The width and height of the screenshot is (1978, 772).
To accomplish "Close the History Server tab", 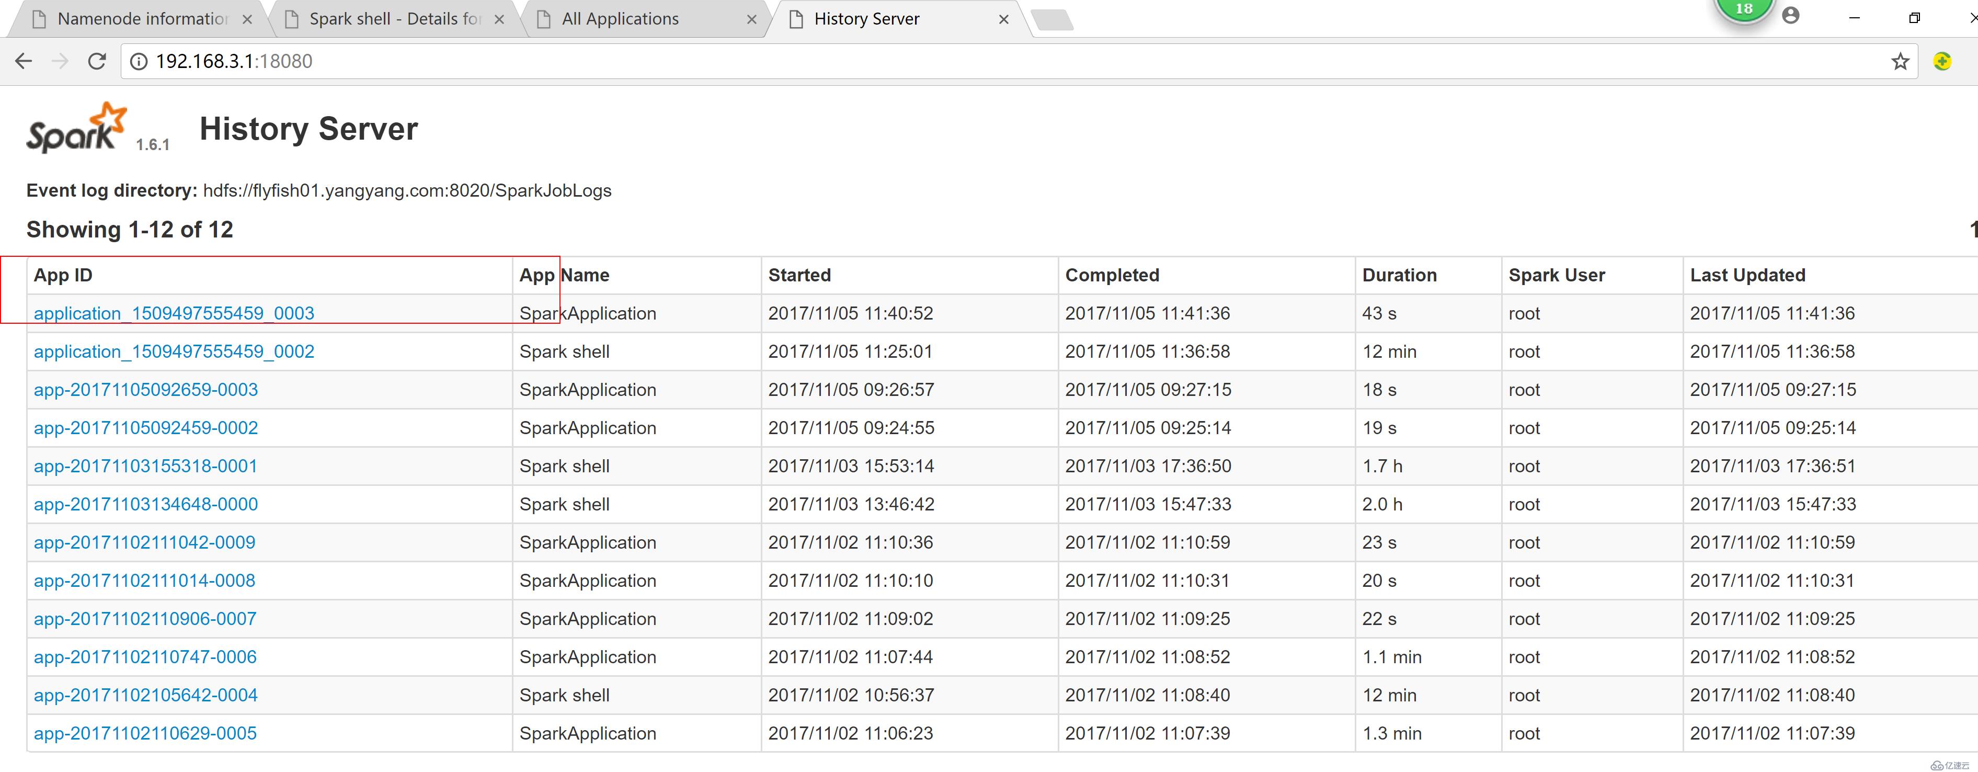I will 1003,19.
